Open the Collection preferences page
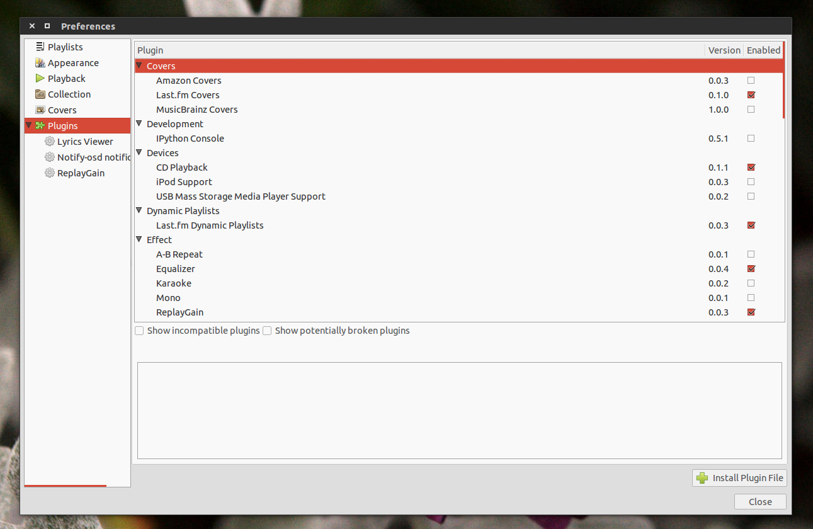The height and width of the screenshot is (529, 813). click(77, 94)
